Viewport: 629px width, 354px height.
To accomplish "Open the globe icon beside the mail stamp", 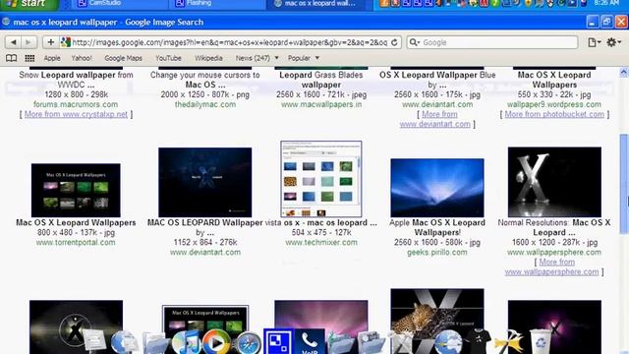I will [125, 342].
